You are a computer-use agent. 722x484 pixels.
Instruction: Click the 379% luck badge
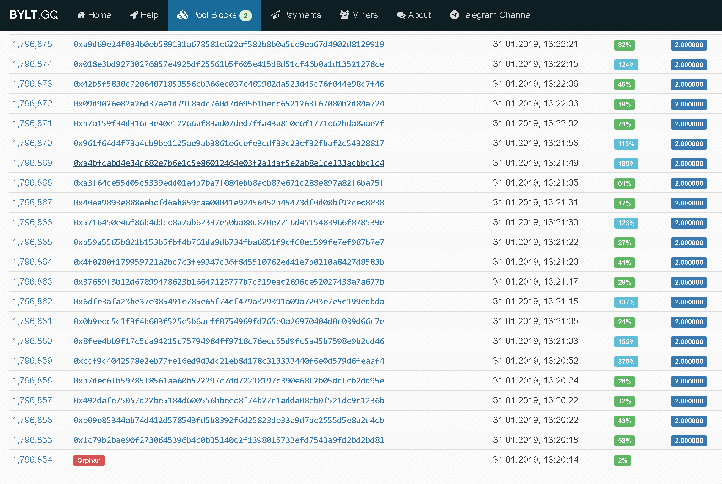click(626, 362)
